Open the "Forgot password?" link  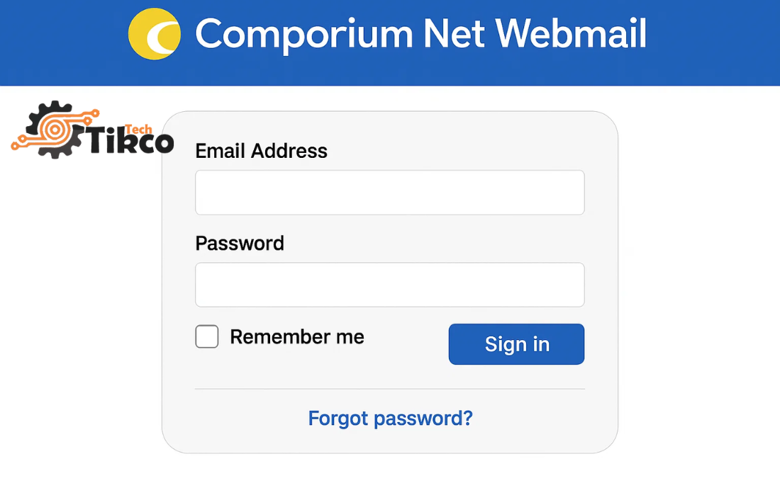click(x=390, y=419)
